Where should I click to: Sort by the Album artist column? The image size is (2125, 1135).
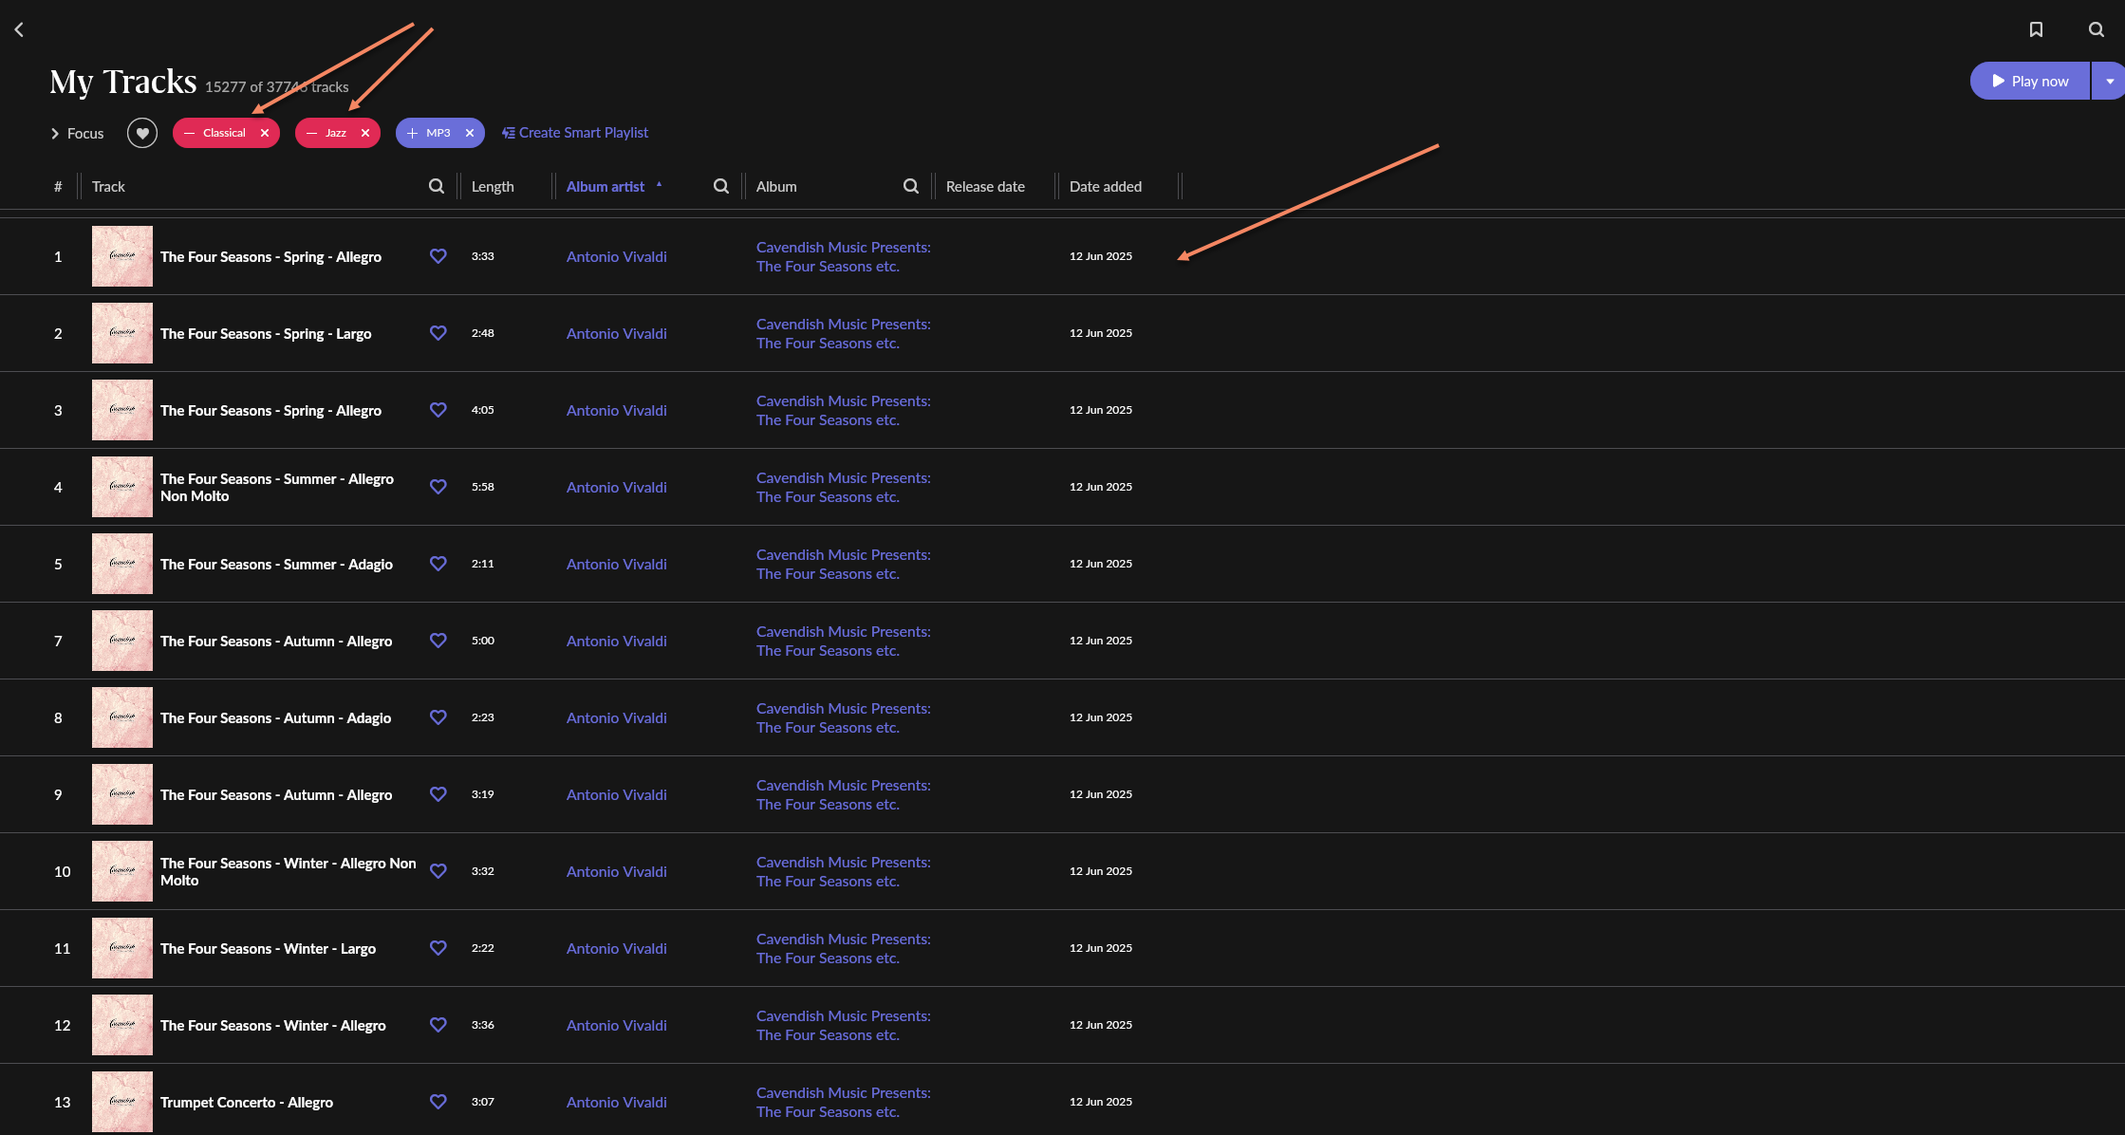coord(606,186)
